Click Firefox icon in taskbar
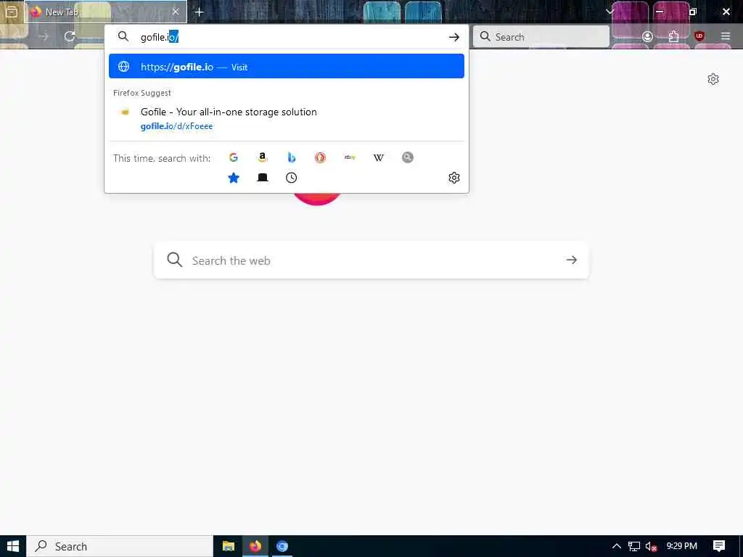The width and height of the screenshot is (743, 557). pos(255,546)
